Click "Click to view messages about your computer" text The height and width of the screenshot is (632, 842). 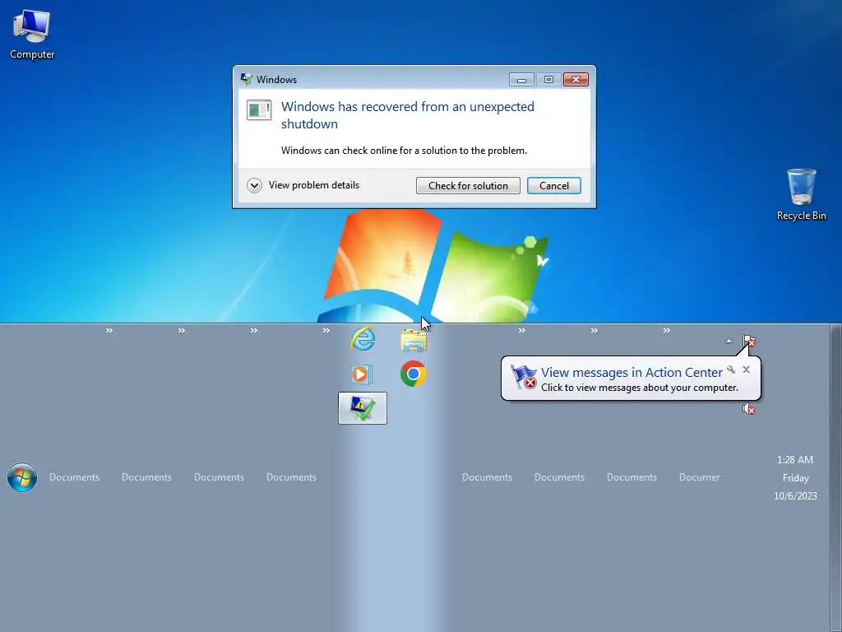(x=639, y=388)
